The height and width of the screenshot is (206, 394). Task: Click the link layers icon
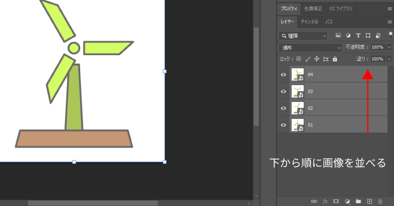314,201
